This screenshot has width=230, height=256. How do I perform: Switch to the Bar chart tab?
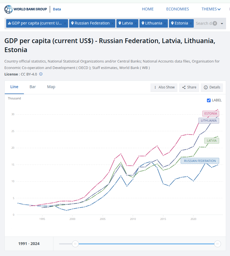click(33, 87)
